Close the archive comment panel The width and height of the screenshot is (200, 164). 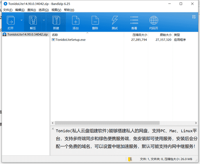point(53,129)
